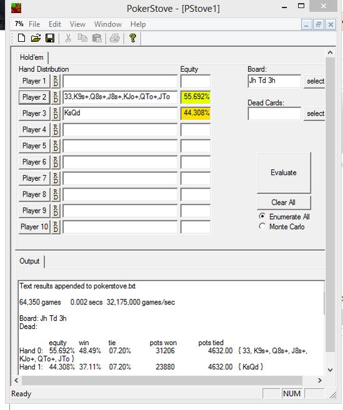Click the orange 44.308% equity box
Screen dimensions: 343x410
(196, 114)
